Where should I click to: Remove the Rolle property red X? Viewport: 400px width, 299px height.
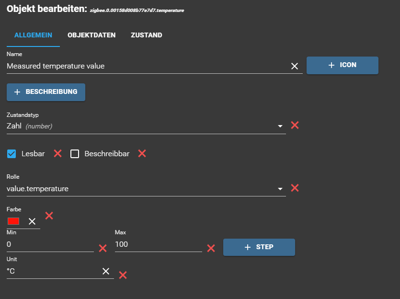295,188
